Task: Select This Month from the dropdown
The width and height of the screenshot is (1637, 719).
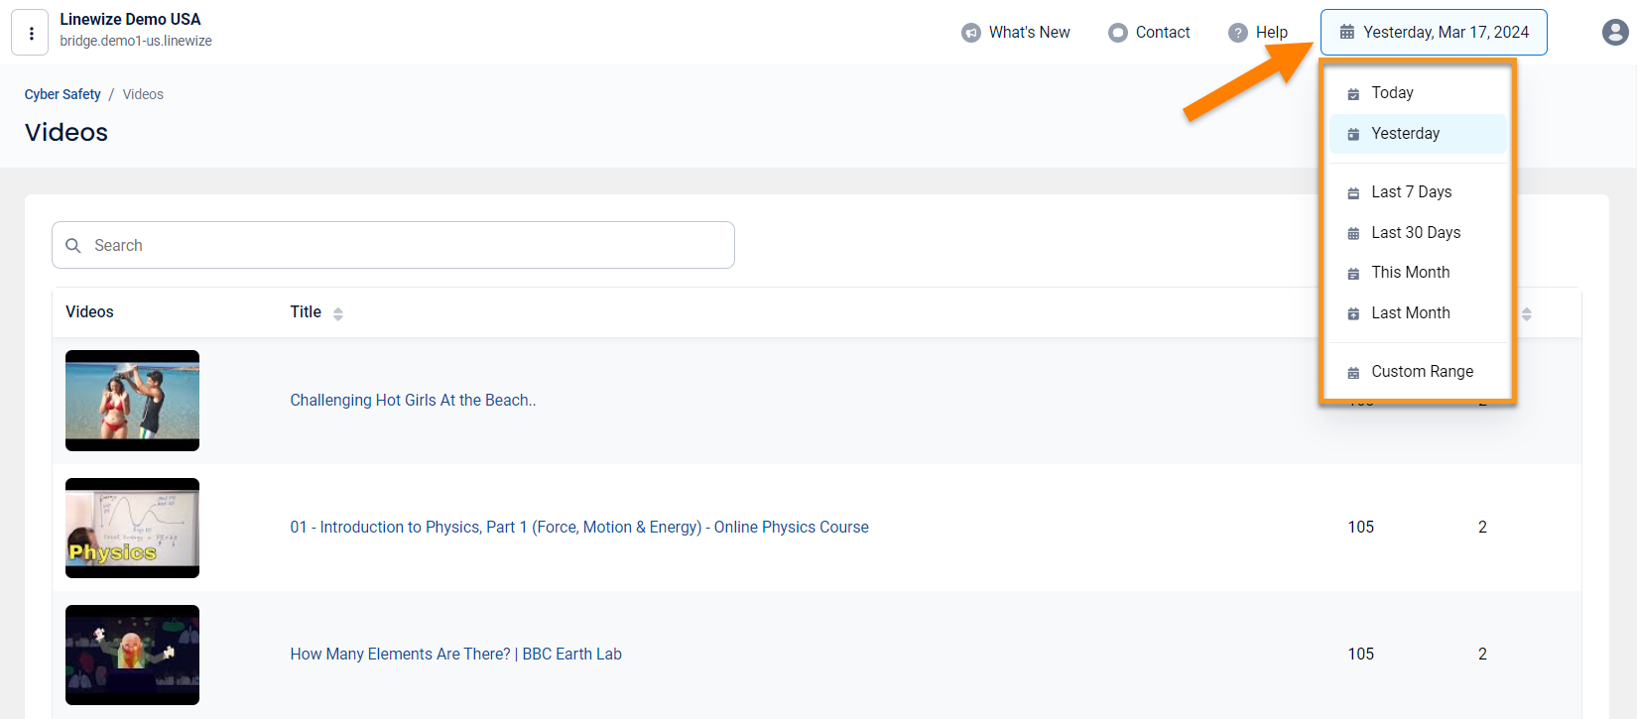Action: point(1410,273)
